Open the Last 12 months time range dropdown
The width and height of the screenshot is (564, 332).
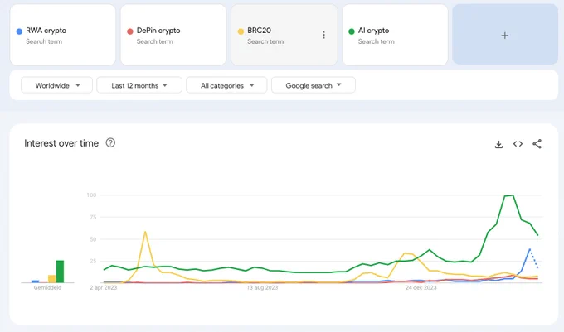pos(139,85)
